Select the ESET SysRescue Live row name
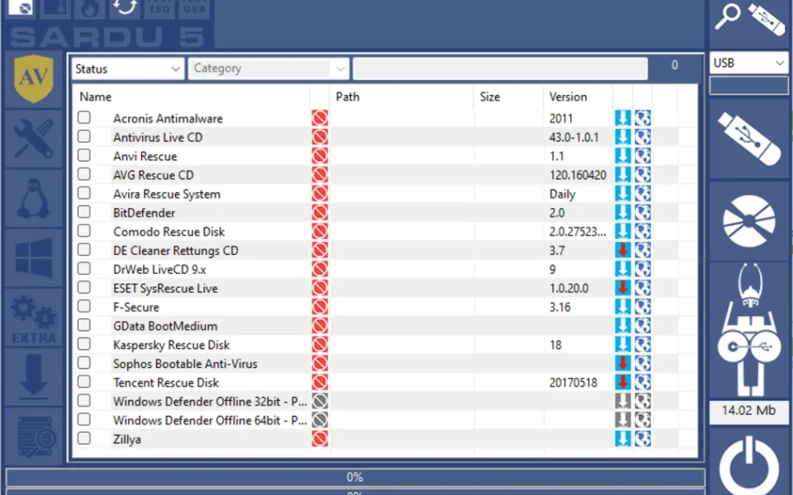Viewport: 793px width, 495px height. click(x=165, y=288)
